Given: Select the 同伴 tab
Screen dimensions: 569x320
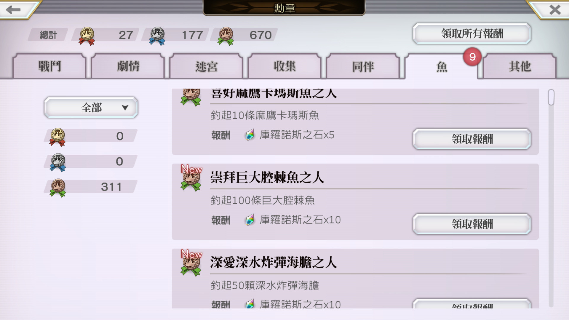Looking at the screenshot, I should pos(363,66).
